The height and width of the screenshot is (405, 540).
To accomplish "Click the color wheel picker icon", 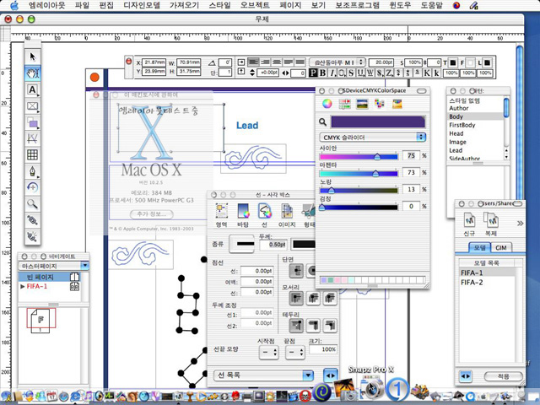I will pyautogui.click(x=327, y=104).
